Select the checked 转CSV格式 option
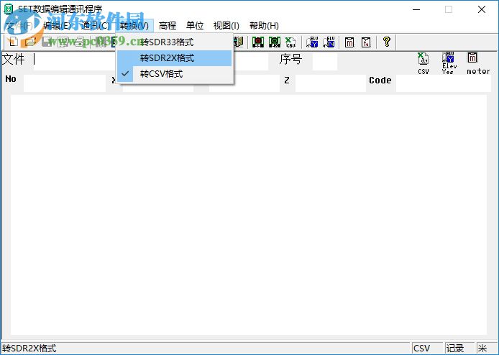The image size is (499, 355). tap(174, 74)
